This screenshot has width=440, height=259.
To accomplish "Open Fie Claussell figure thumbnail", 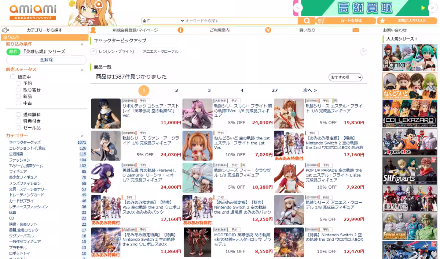I will 197,178.
